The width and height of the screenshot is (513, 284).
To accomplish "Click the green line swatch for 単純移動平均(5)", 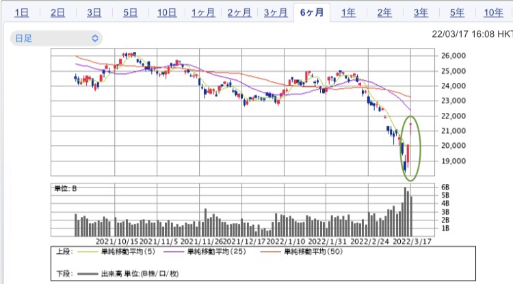I will [87, 252].
